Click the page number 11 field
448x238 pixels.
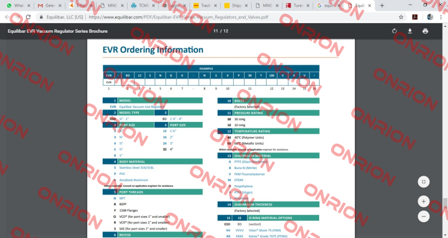coord(216,31)
